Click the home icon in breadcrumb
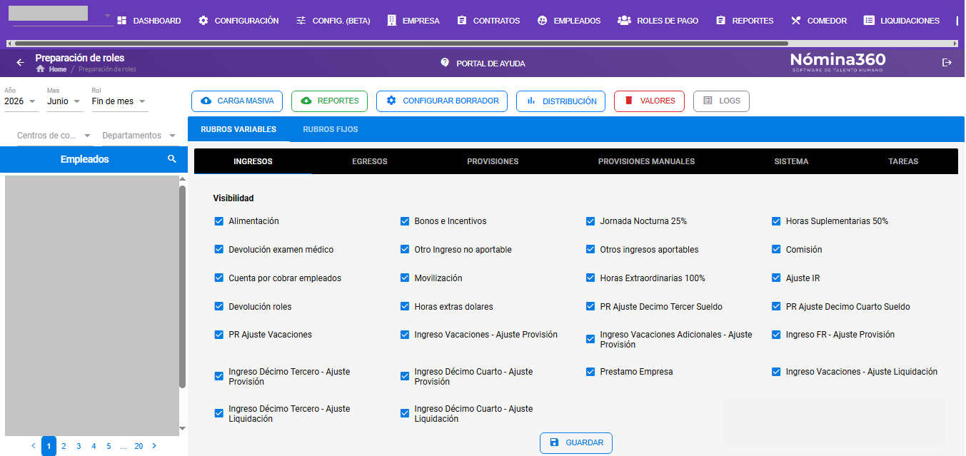The width and height of the screenshot is (966, 456). pyautogui.click(x=41, y=69)
